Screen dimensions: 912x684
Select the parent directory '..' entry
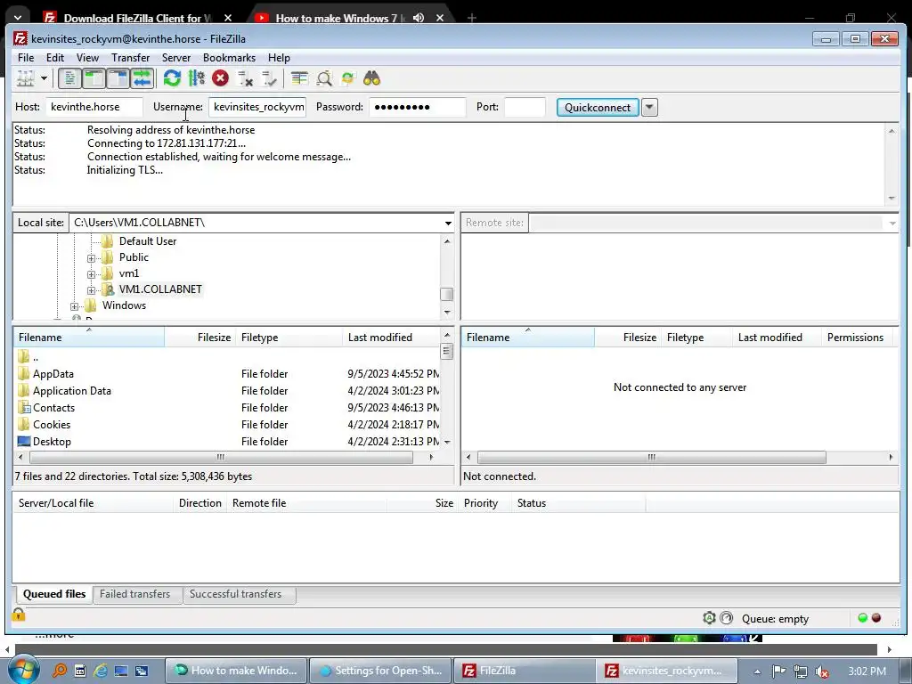(227, 357)
